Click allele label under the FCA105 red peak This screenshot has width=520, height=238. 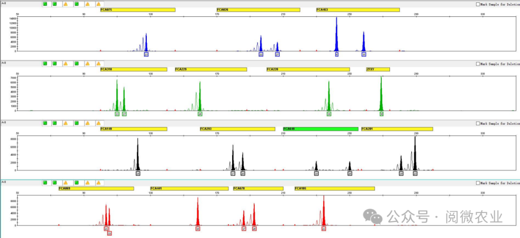click(x=324, y=229)
